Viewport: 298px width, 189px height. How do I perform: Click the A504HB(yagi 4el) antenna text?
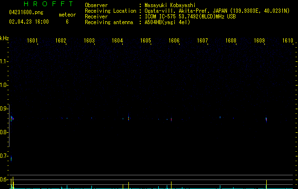coord(167,22)
